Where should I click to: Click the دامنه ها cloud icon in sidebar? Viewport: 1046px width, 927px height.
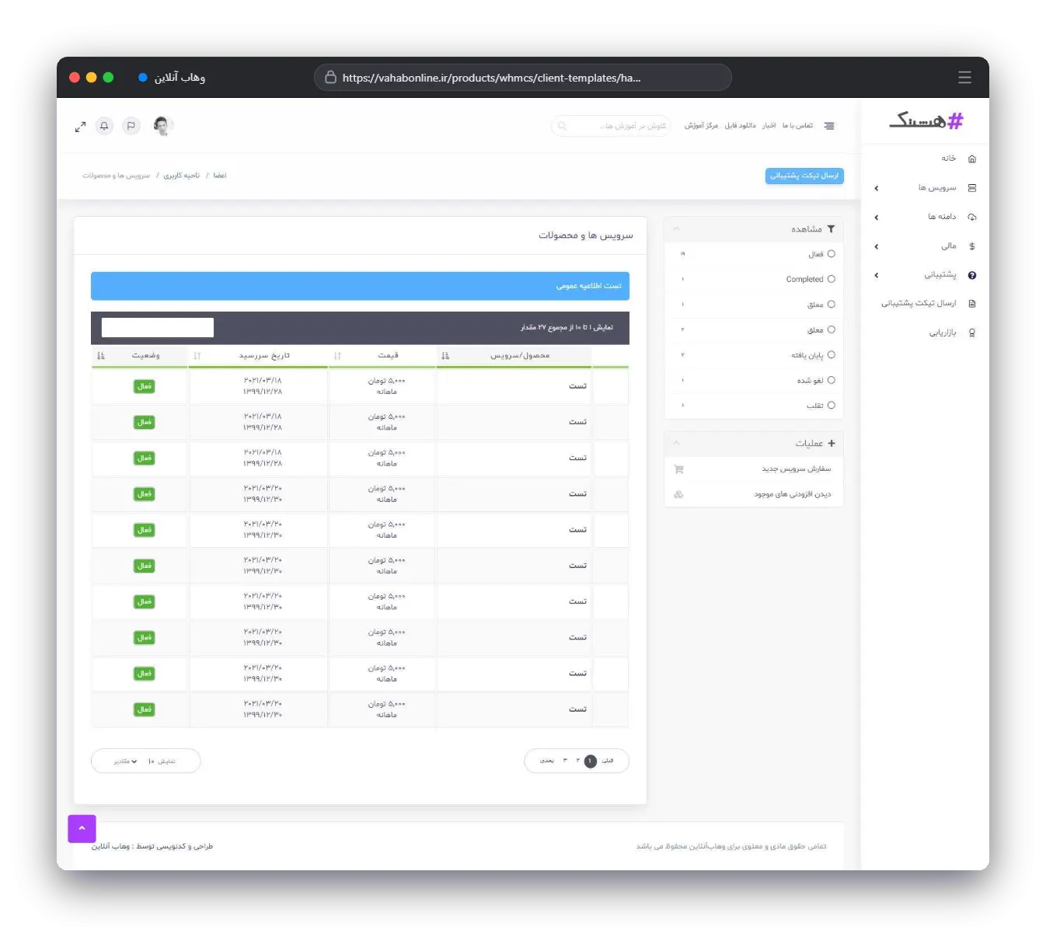[971, 217]
